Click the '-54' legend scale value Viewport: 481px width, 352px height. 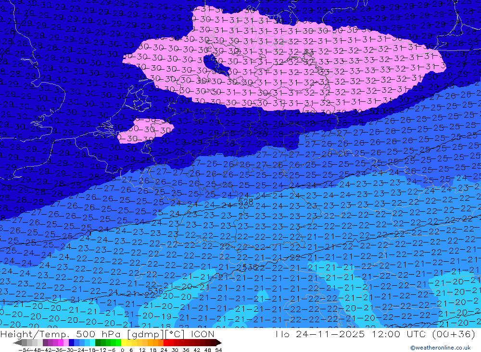pyautogui.click(x=25, y=350)
